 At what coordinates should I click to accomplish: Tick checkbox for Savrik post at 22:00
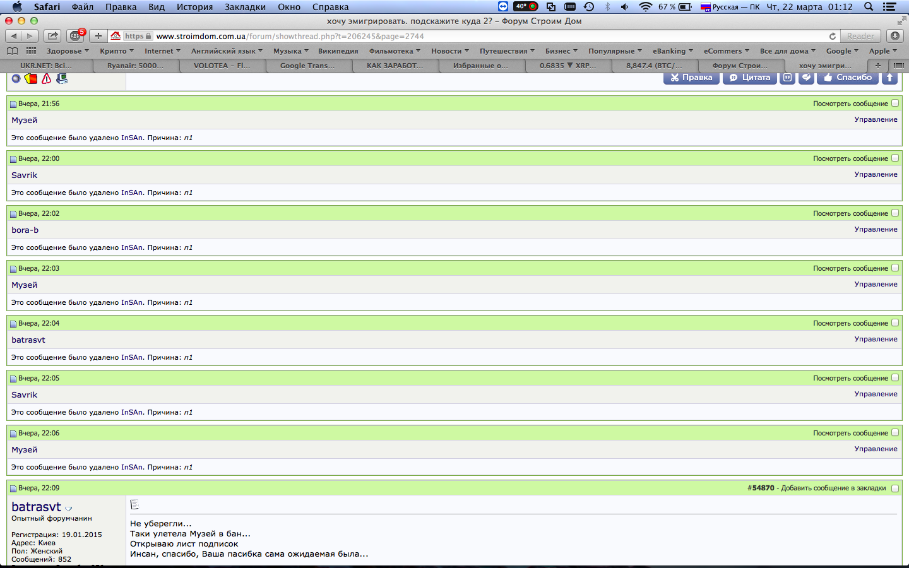[895, 158]
